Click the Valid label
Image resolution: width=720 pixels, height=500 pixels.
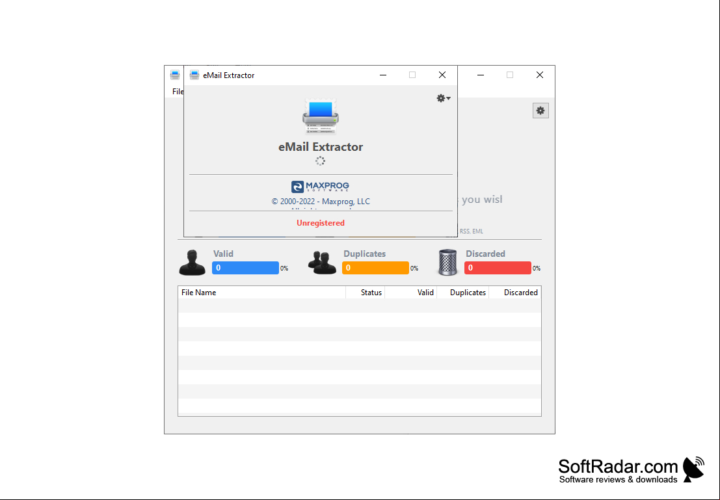pyautogui.click(x=223, y=254)
